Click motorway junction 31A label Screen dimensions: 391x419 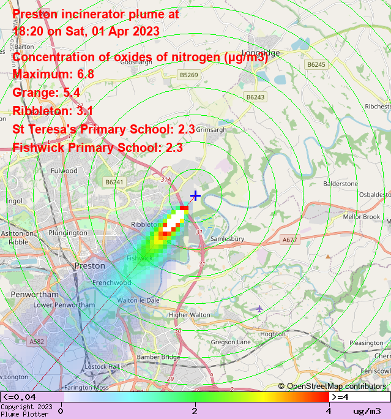(166, 180)
